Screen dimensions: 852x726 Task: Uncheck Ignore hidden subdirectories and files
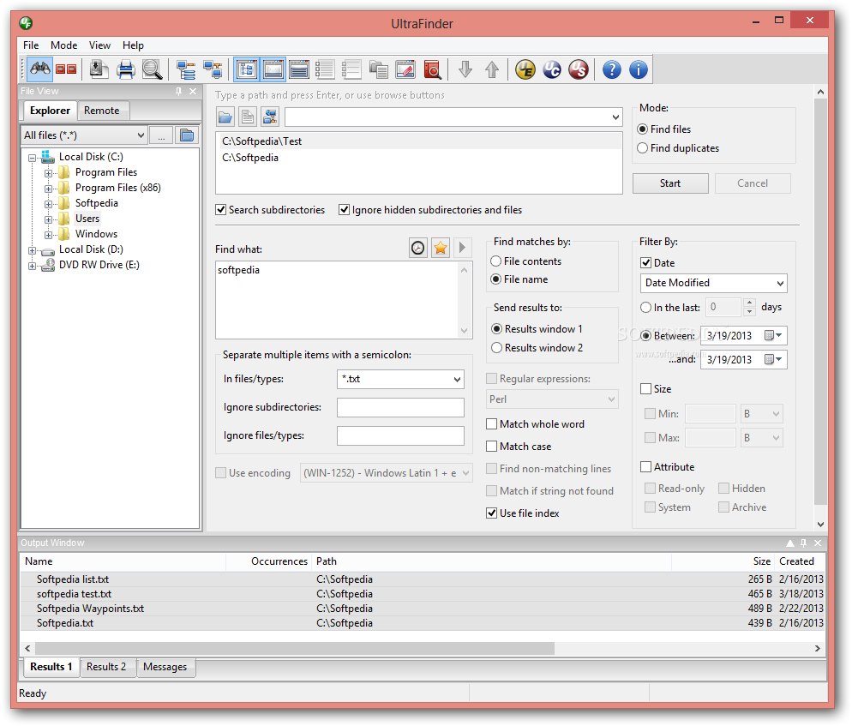pyautogui.click(x=344, y=210)
